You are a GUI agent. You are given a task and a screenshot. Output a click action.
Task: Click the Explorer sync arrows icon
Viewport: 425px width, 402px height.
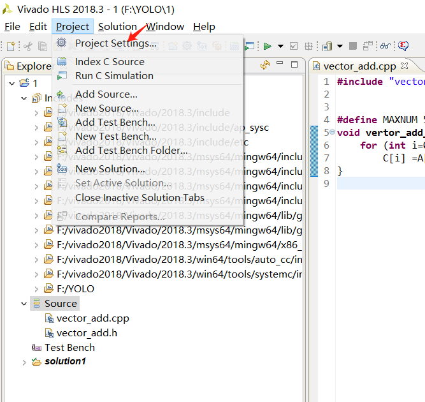coord(265,64)
